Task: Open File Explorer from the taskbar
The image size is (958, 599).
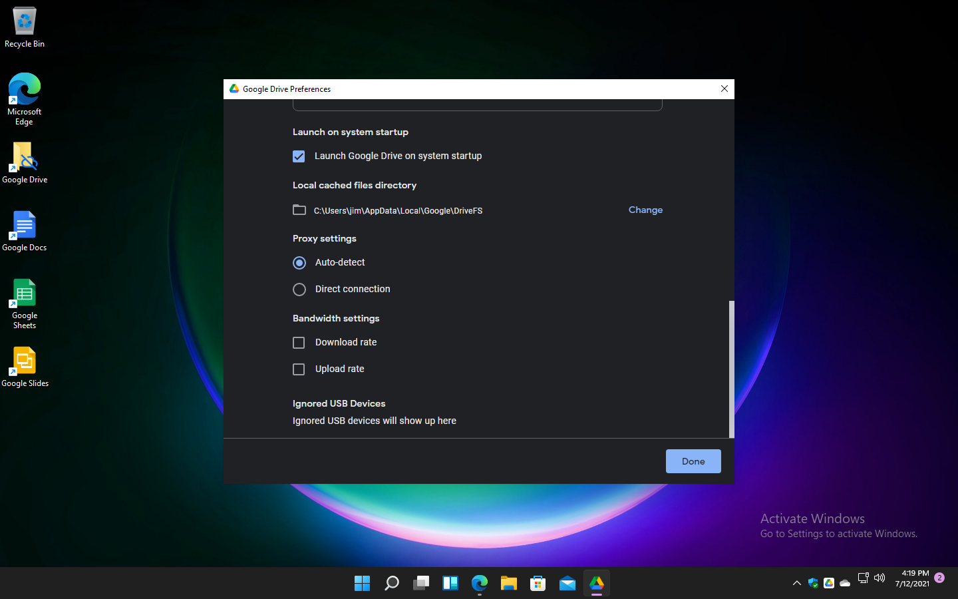Action: 508,583
